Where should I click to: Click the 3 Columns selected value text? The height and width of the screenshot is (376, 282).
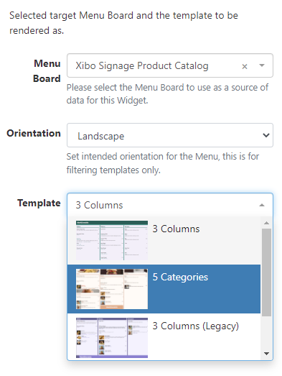[99, 205]
